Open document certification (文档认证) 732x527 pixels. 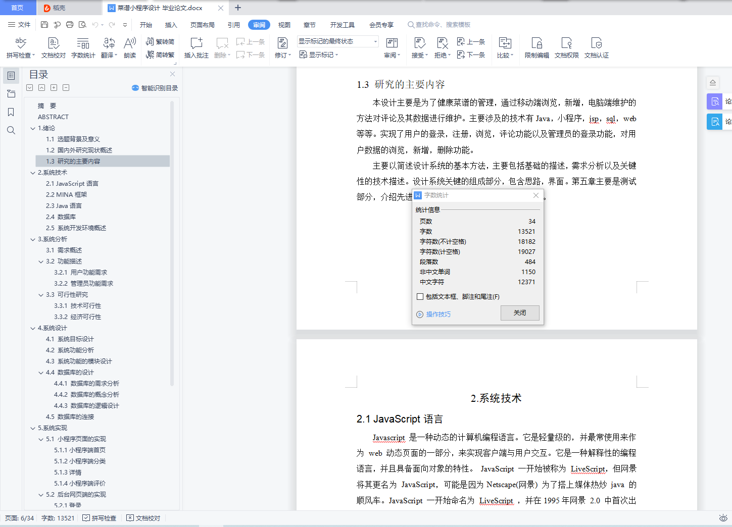pos(597,48)
